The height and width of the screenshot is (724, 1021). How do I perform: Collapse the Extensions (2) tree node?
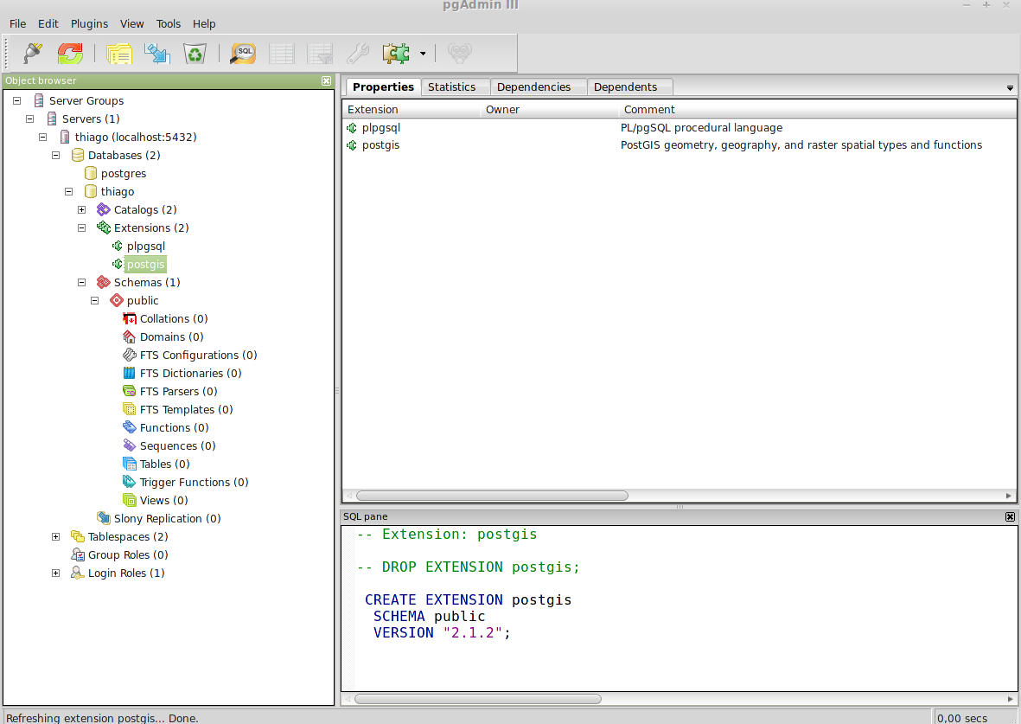coord(81,227)
